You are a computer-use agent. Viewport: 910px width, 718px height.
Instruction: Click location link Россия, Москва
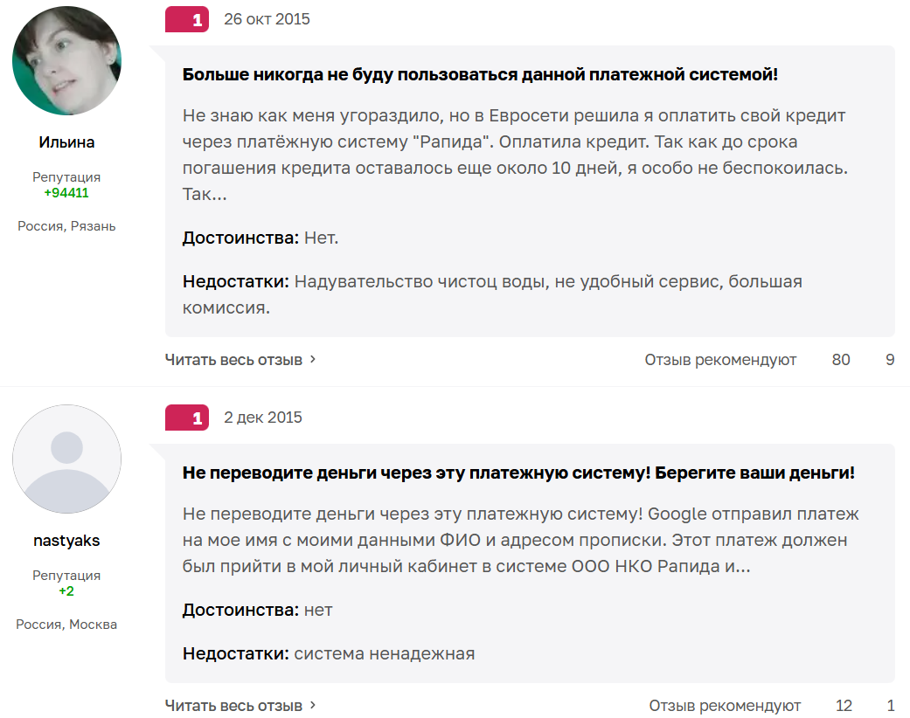tap(66, 624)
